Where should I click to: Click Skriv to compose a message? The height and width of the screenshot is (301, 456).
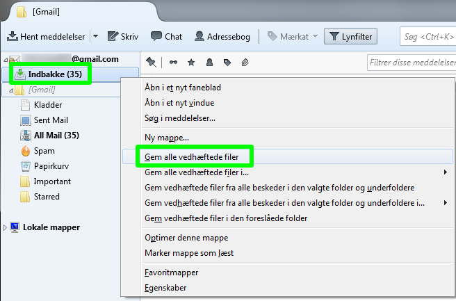123,36
